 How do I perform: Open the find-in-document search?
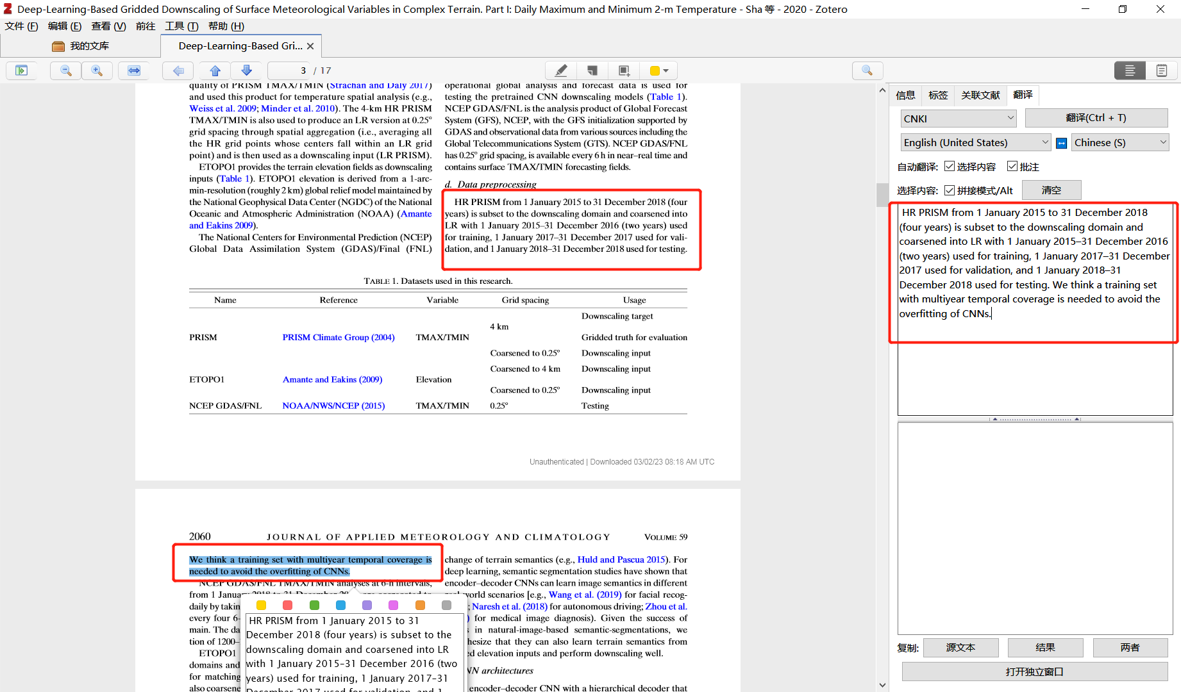[867, 70]
